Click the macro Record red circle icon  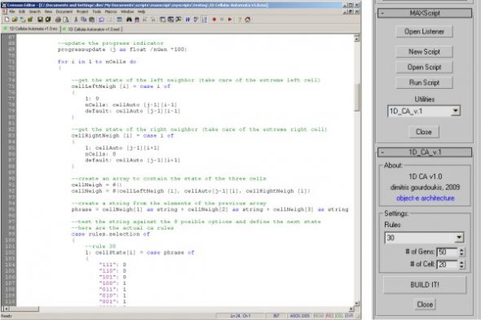coord(214,20)
